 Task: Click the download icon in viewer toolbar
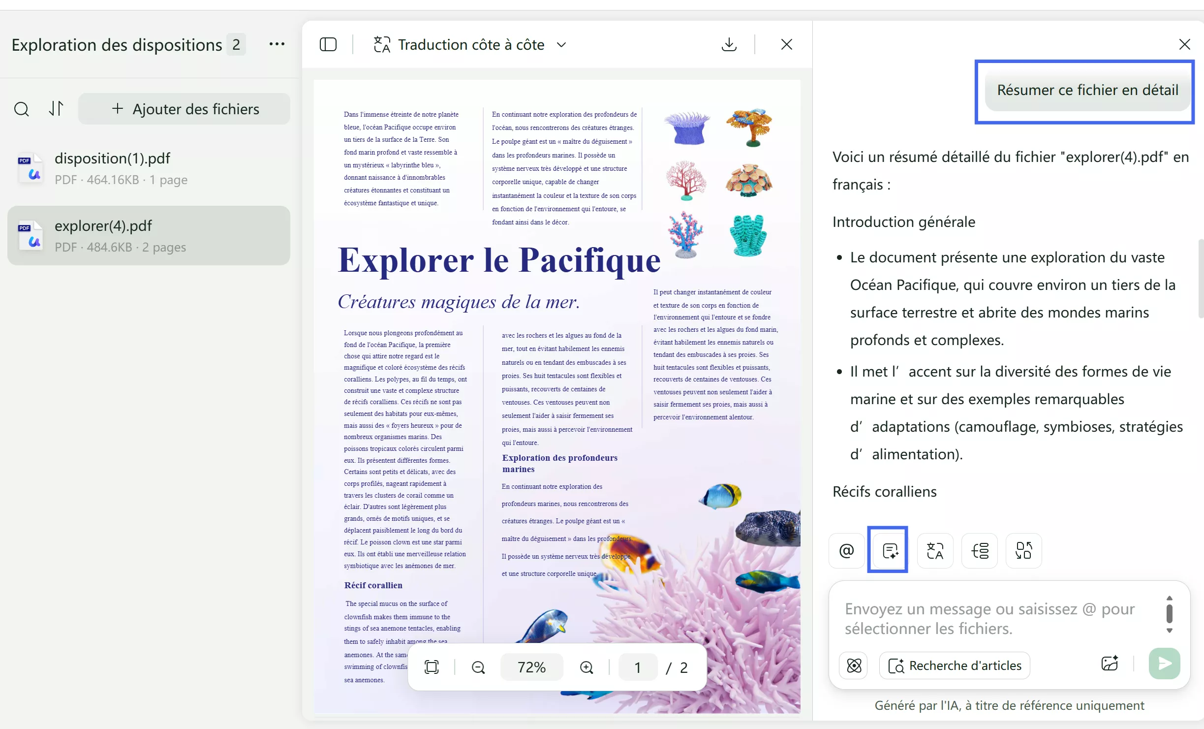pyautogui.click(x=729, y=45)
